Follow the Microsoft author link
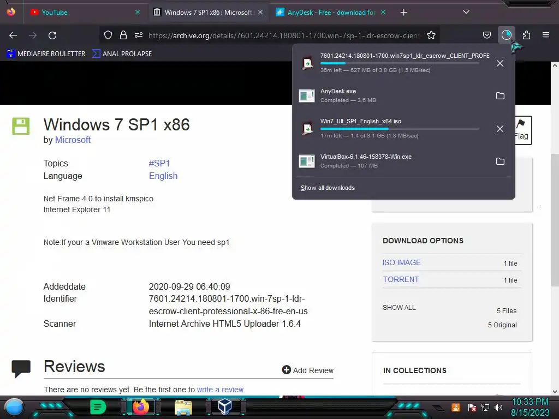 73,140
